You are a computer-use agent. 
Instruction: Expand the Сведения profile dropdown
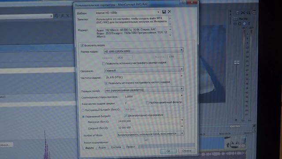[182, 69]
